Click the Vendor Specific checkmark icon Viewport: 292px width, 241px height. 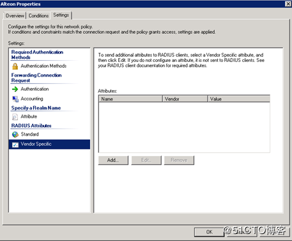[15, 144]
